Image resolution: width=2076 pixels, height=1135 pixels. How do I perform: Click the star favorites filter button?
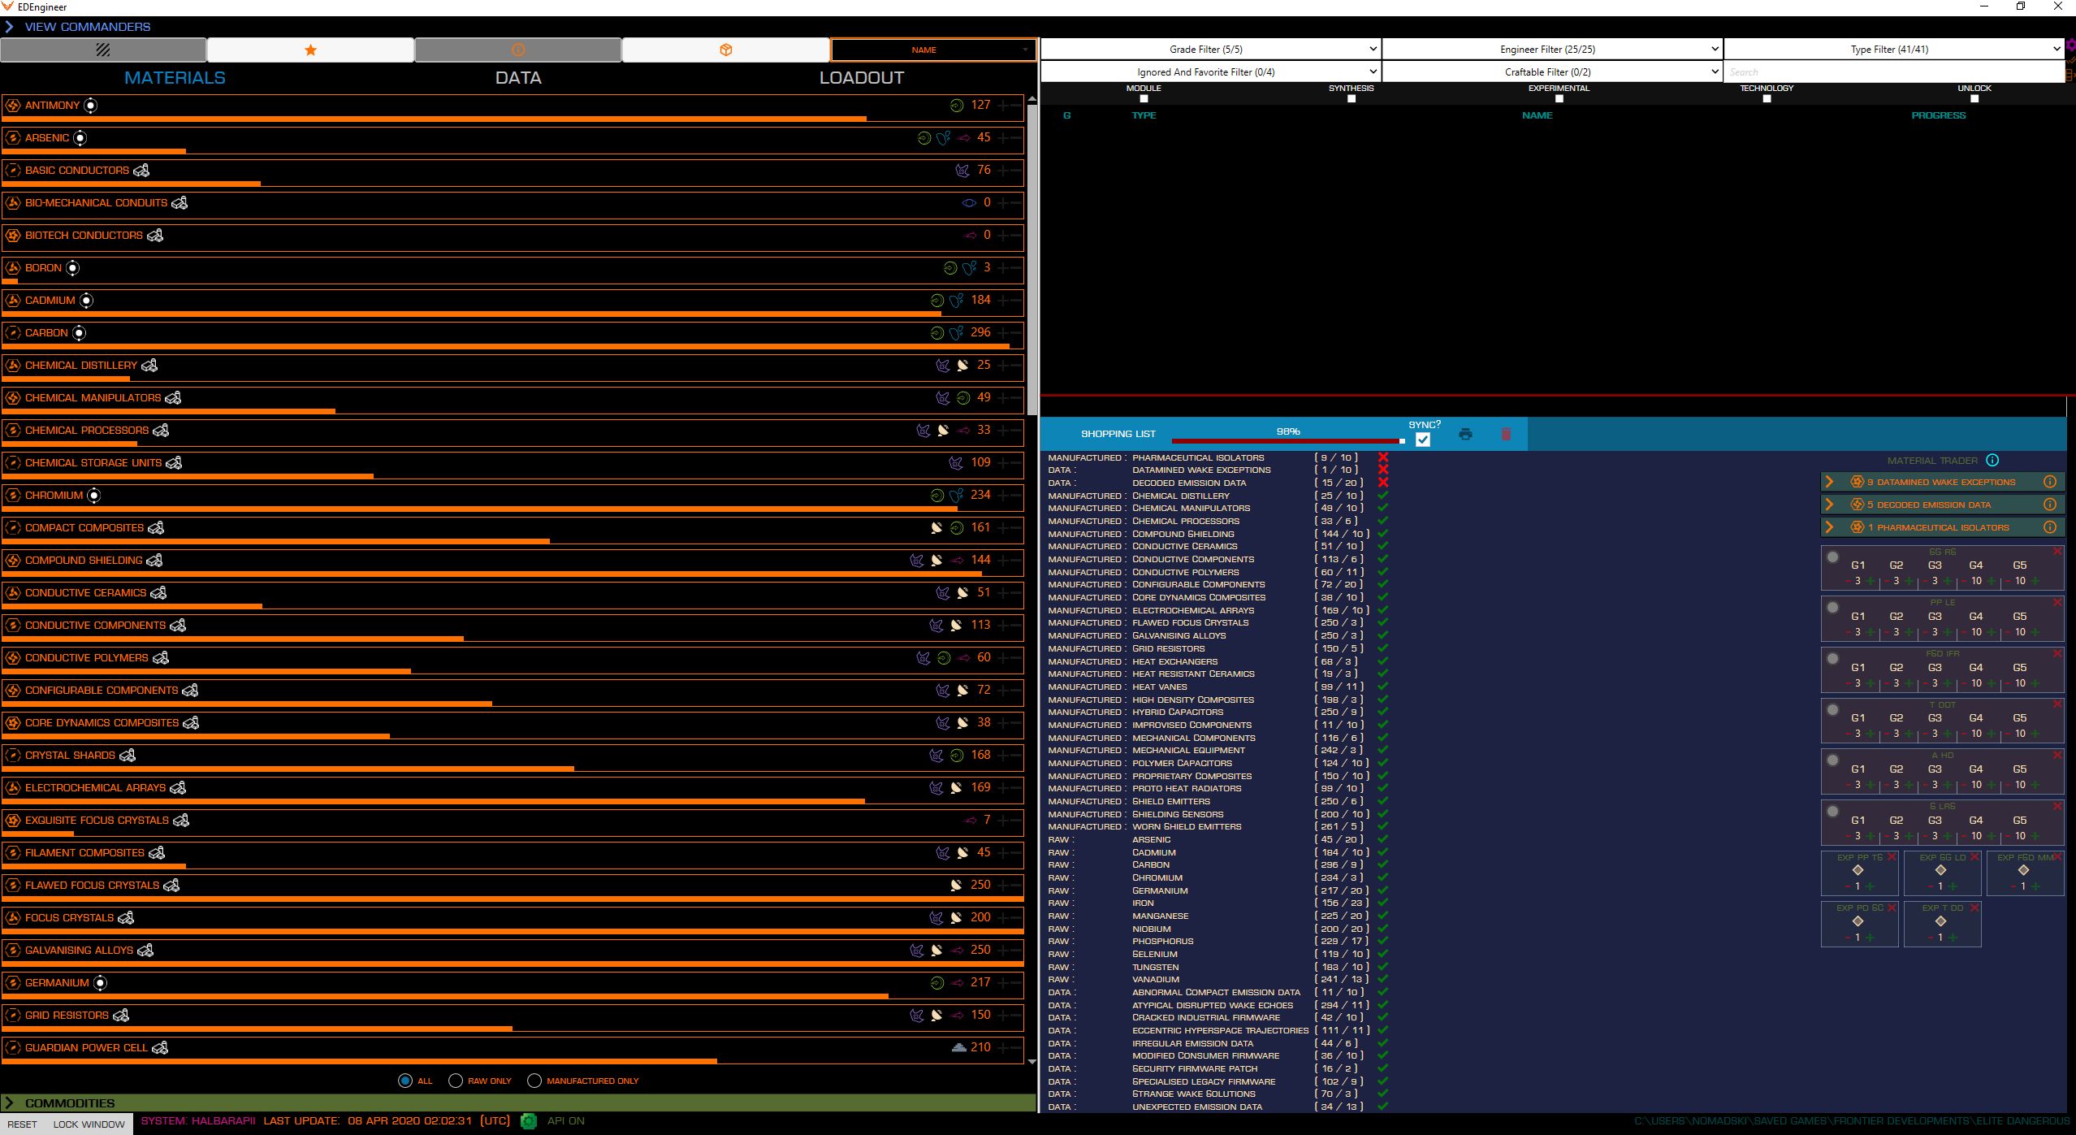click(x=310, y=50)
